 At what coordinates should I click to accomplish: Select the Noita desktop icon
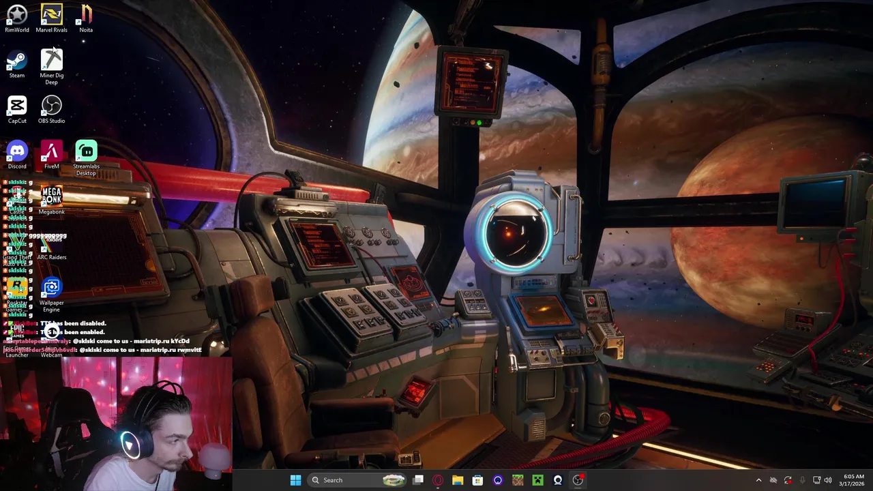[86, 18]
